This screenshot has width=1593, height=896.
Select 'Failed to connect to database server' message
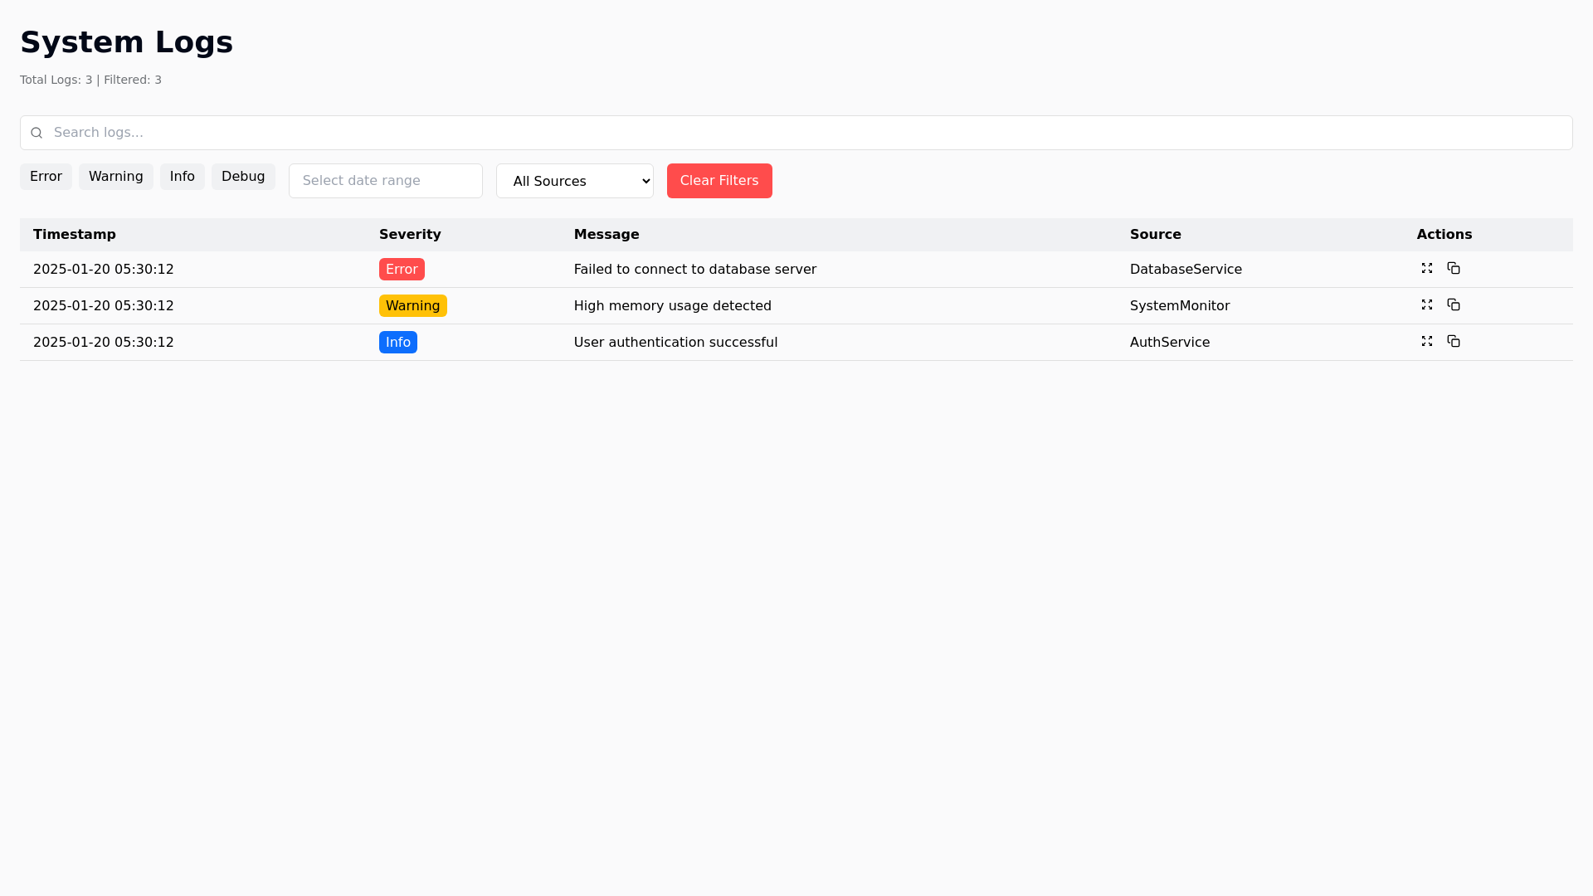(695, 270)
